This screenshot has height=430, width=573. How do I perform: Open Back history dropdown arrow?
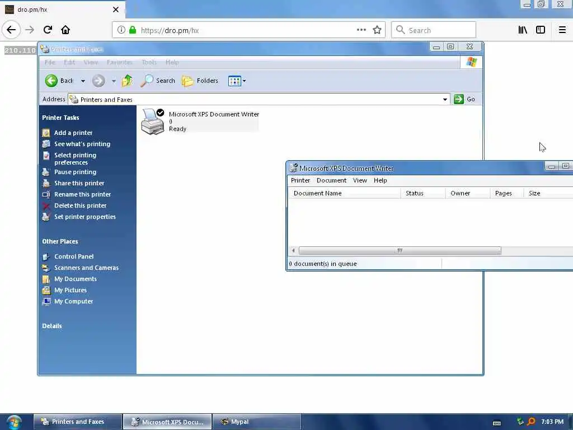point(83,81)
